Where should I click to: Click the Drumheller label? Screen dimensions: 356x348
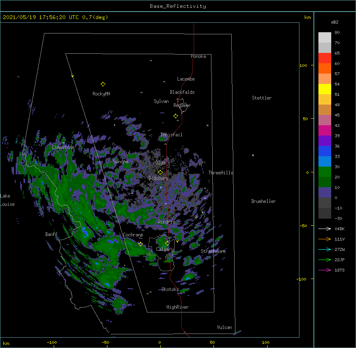[263, 201]
